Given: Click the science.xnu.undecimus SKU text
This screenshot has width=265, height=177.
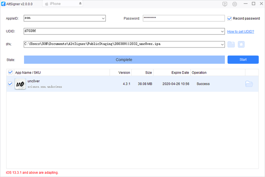Looking at the screenshot, I should (x=45, y=87).
